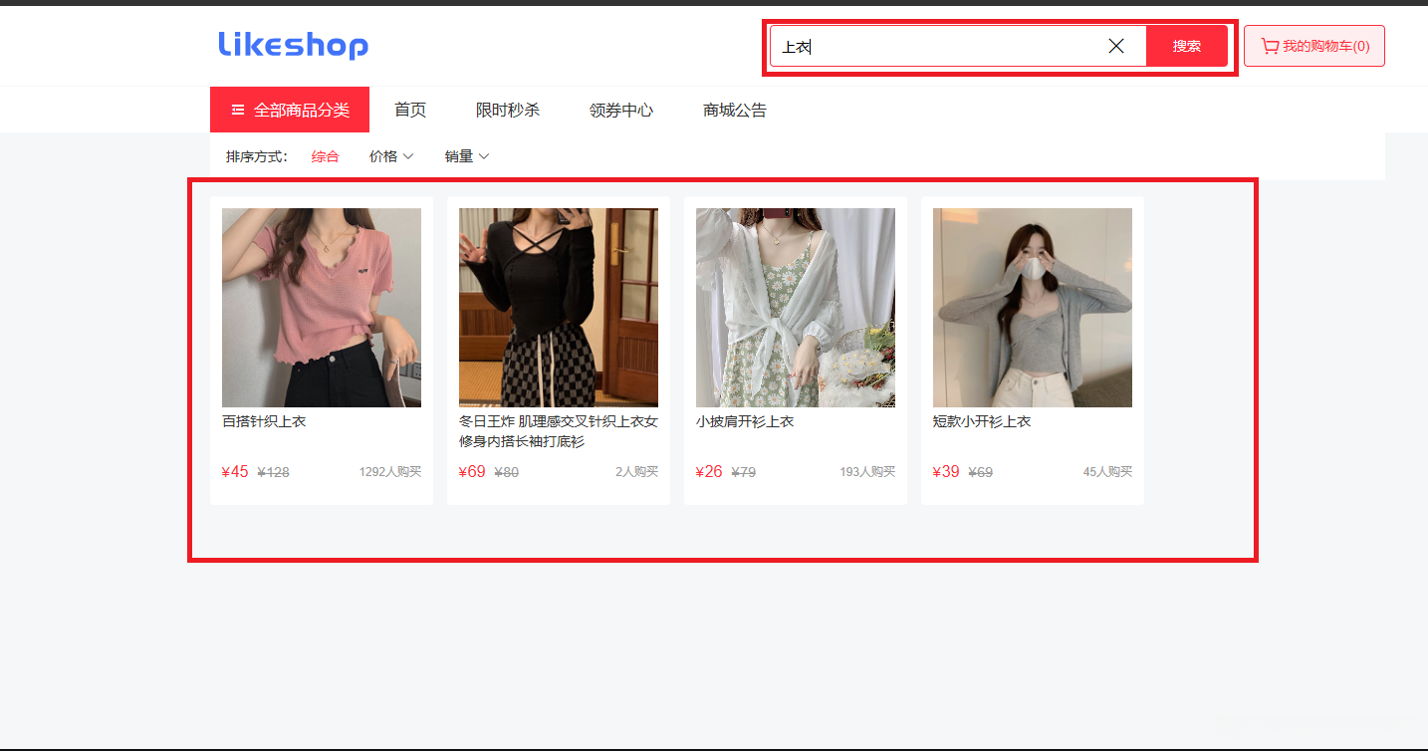Clear the search box with the X icon

[1116, 46]
